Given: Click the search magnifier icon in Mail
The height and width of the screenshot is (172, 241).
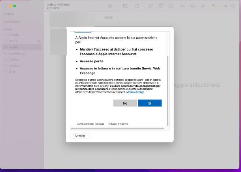Looking at the screenshot, I should pos(233,6).
